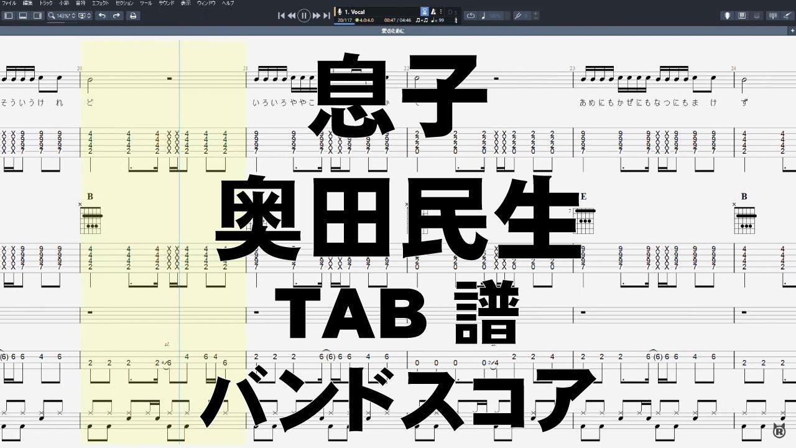Click bar number 23

(x=572, y=68)
